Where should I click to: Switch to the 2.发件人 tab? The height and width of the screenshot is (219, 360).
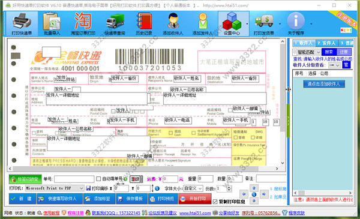click(326, 43)
